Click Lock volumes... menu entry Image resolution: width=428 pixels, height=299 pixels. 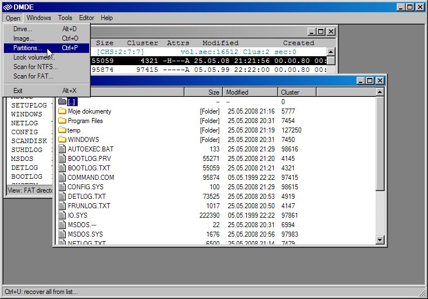46,57
